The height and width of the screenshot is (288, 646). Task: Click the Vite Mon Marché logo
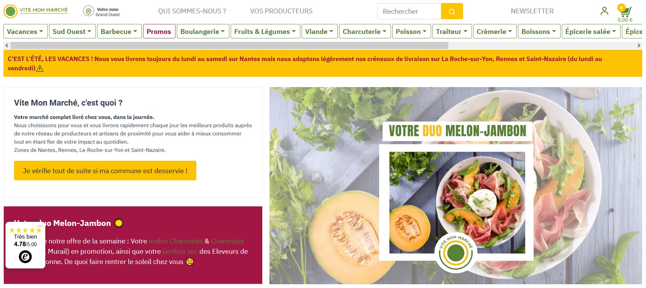tap(36, 11)
